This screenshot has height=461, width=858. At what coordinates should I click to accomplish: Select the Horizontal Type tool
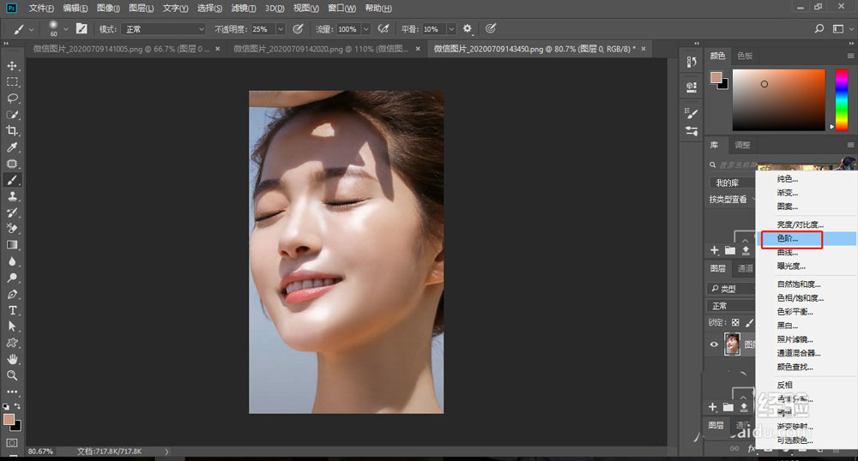(x=13, y=310)
